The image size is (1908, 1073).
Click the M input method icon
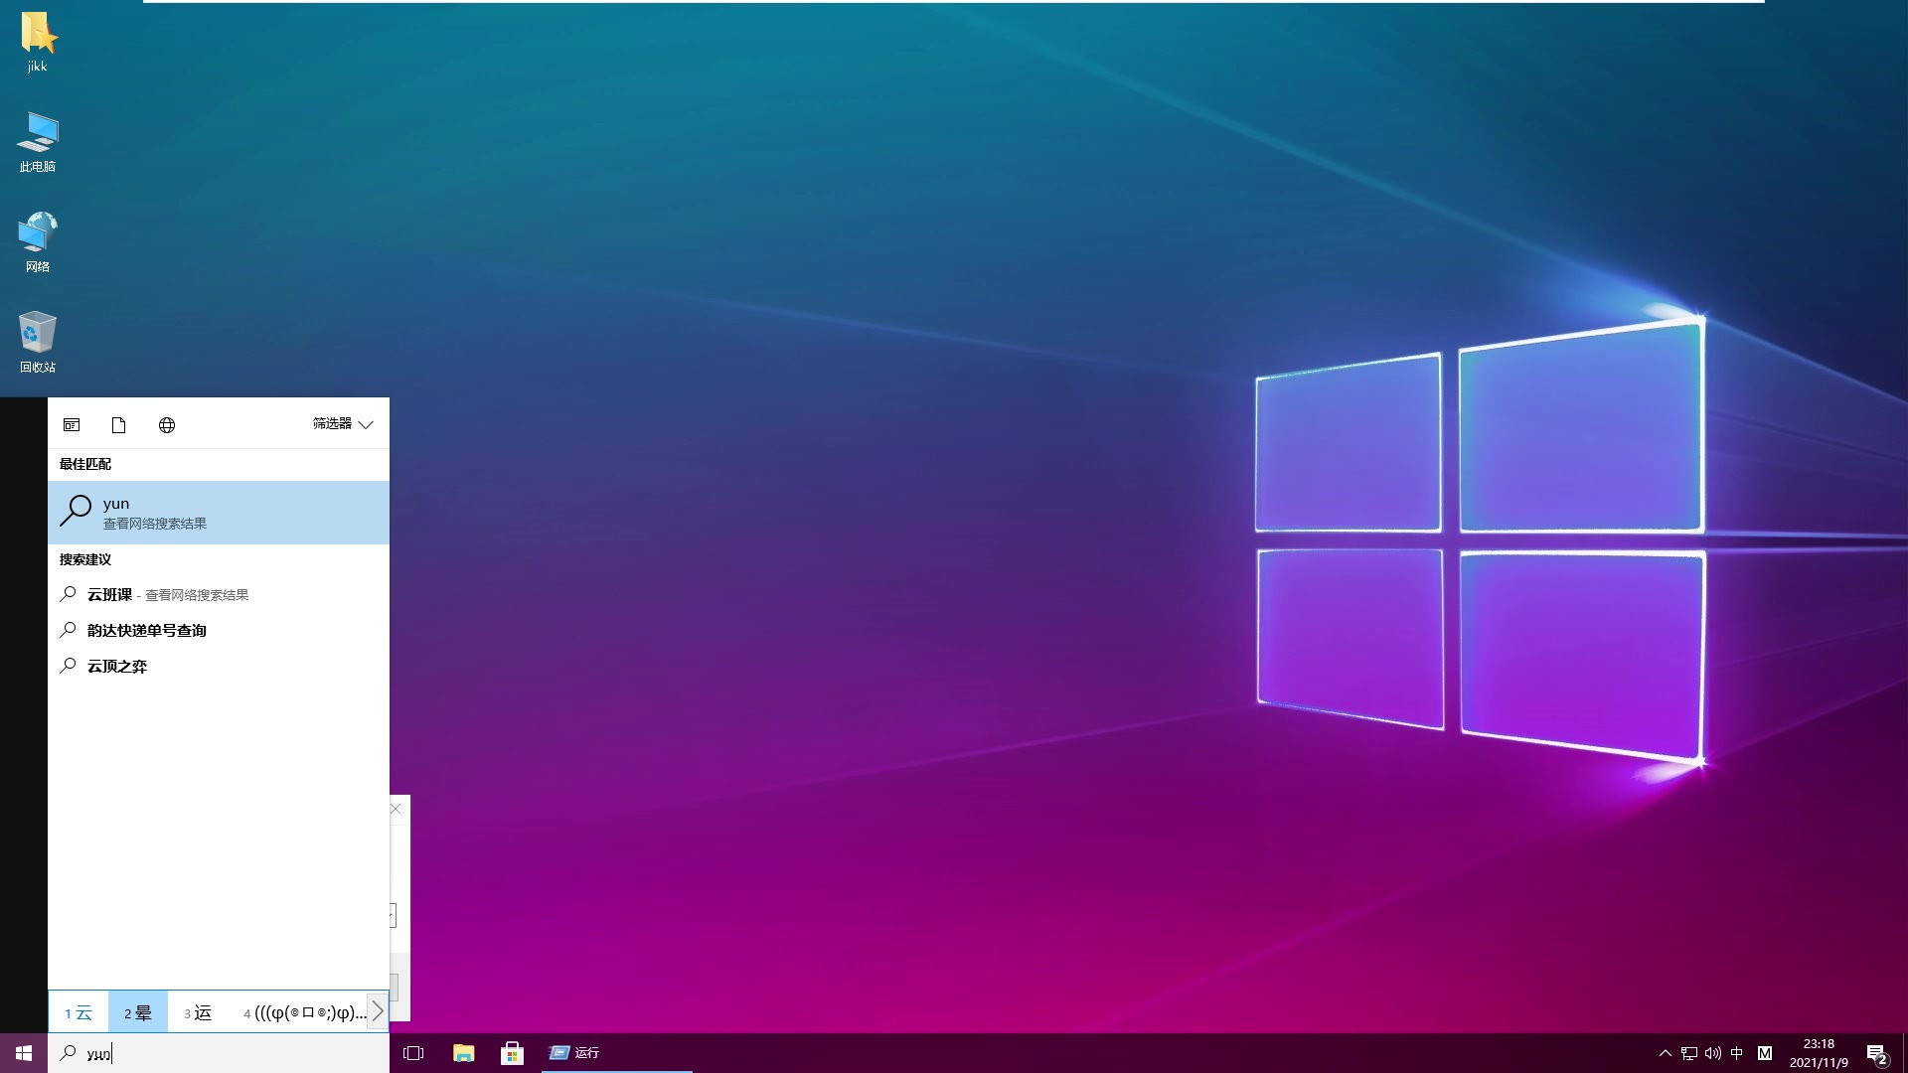click(1765, 1053)
